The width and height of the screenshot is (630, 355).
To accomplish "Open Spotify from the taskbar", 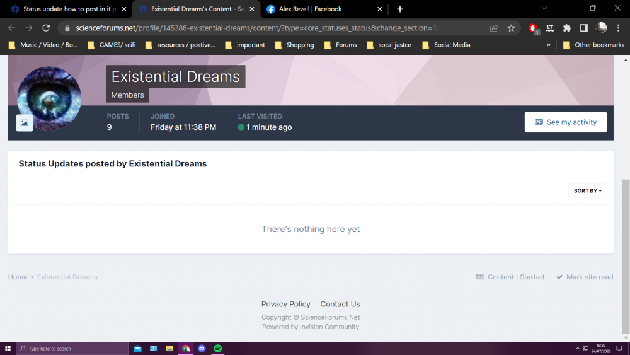I will [x=218, y=348].
